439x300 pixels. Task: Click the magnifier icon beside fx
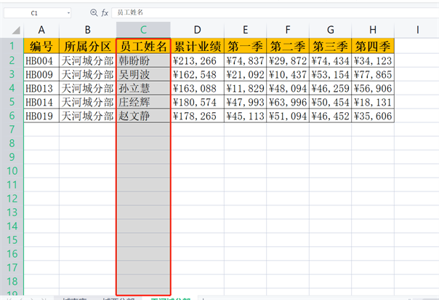click(x=93, y=13)
